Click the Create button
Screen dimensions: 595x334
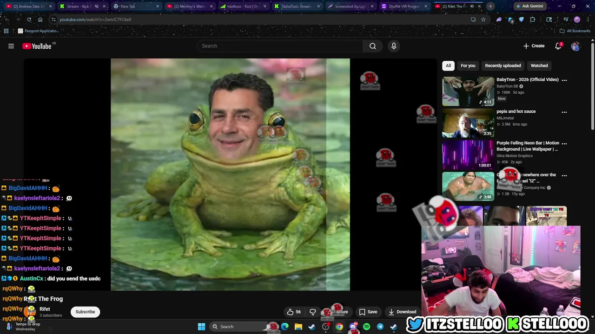pos(534,46)
